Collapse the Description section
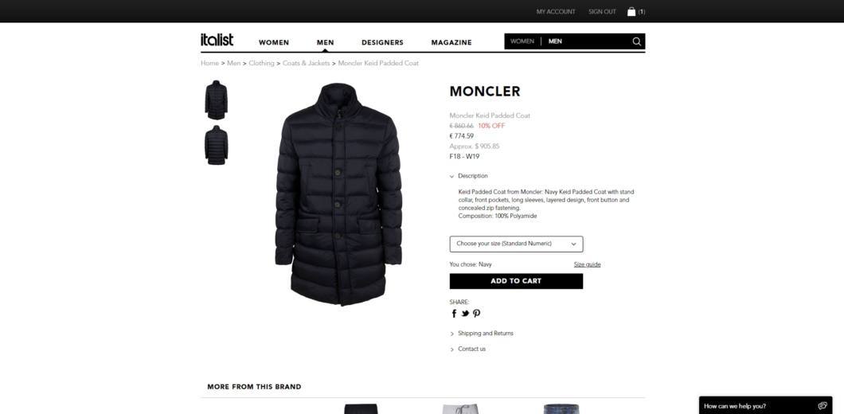Image resolution: width=844 pixels, height=414 pixels. coord(469,176)
